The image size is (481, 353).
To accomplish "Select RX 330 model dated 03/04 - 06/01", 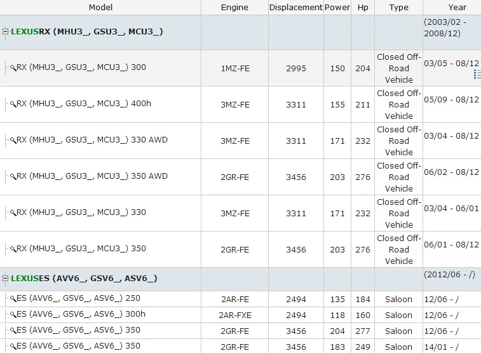I will [81, 212].
